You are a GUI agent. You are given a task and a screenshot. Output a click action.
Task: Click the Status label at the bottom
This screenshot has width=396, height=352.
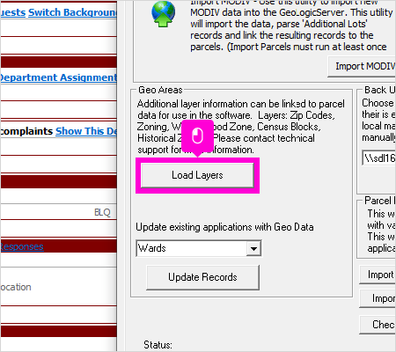[x=158, y=345]
